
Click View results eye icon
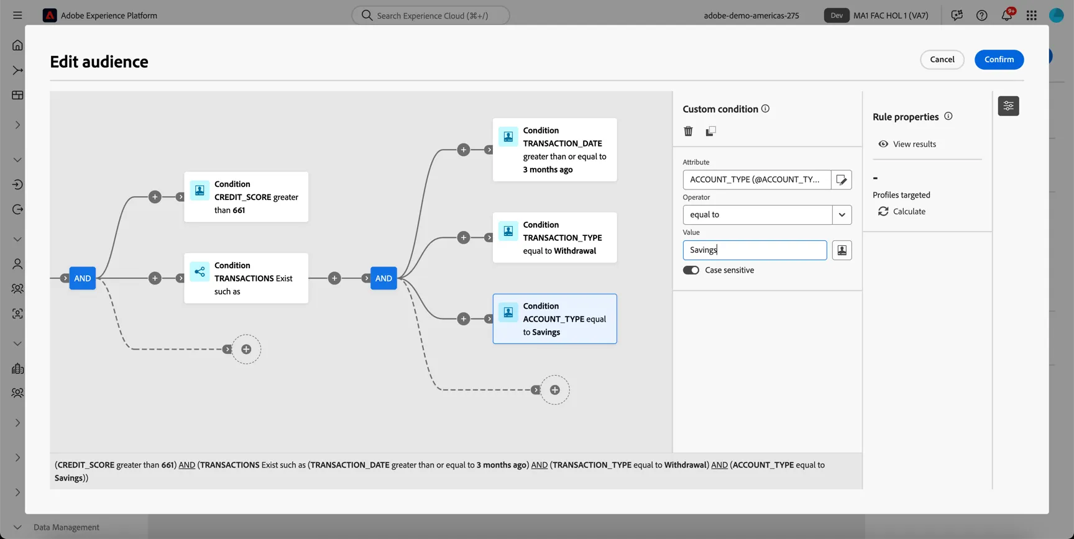883,144
